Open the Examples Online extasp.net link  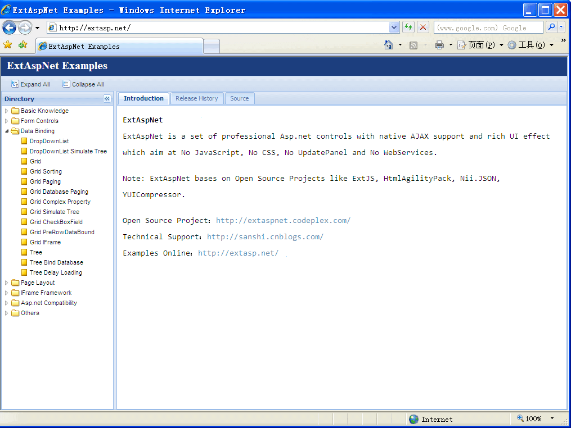tap(238, 253)
